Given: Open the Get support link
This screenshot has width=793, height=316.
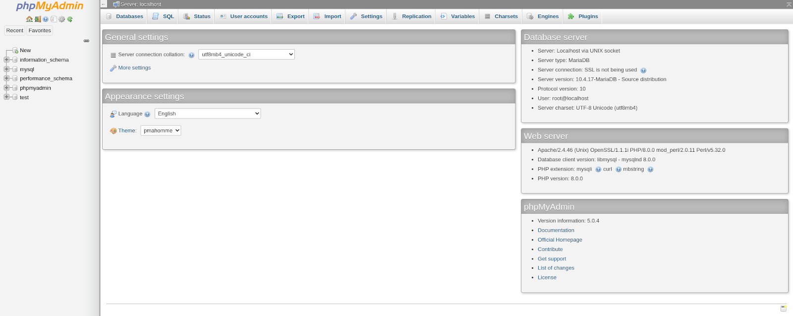Looking at the screenshot, I should click(x=552, y=258).
